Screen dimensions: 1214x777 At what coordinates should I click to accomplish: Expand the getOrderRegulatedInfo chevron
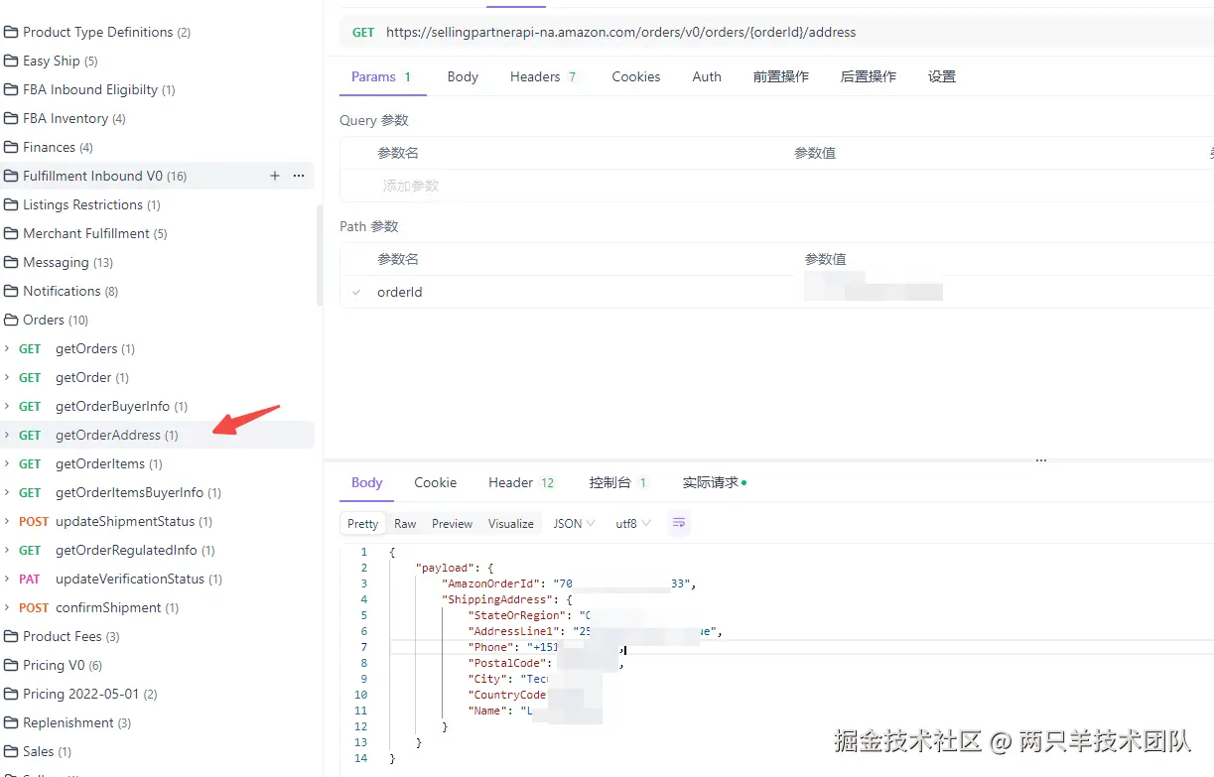click(x=8, y=550)
